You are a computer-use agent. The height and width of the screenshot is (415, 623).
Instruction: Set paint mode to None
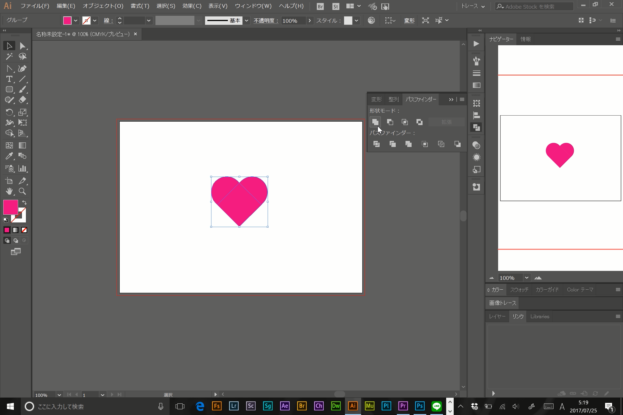tap(24, 230)
